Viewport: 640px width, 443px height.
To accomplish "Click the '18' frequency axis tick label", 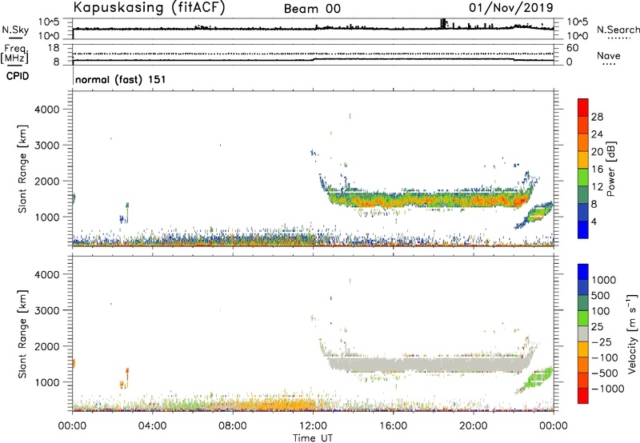I will [x=54, y=48].
